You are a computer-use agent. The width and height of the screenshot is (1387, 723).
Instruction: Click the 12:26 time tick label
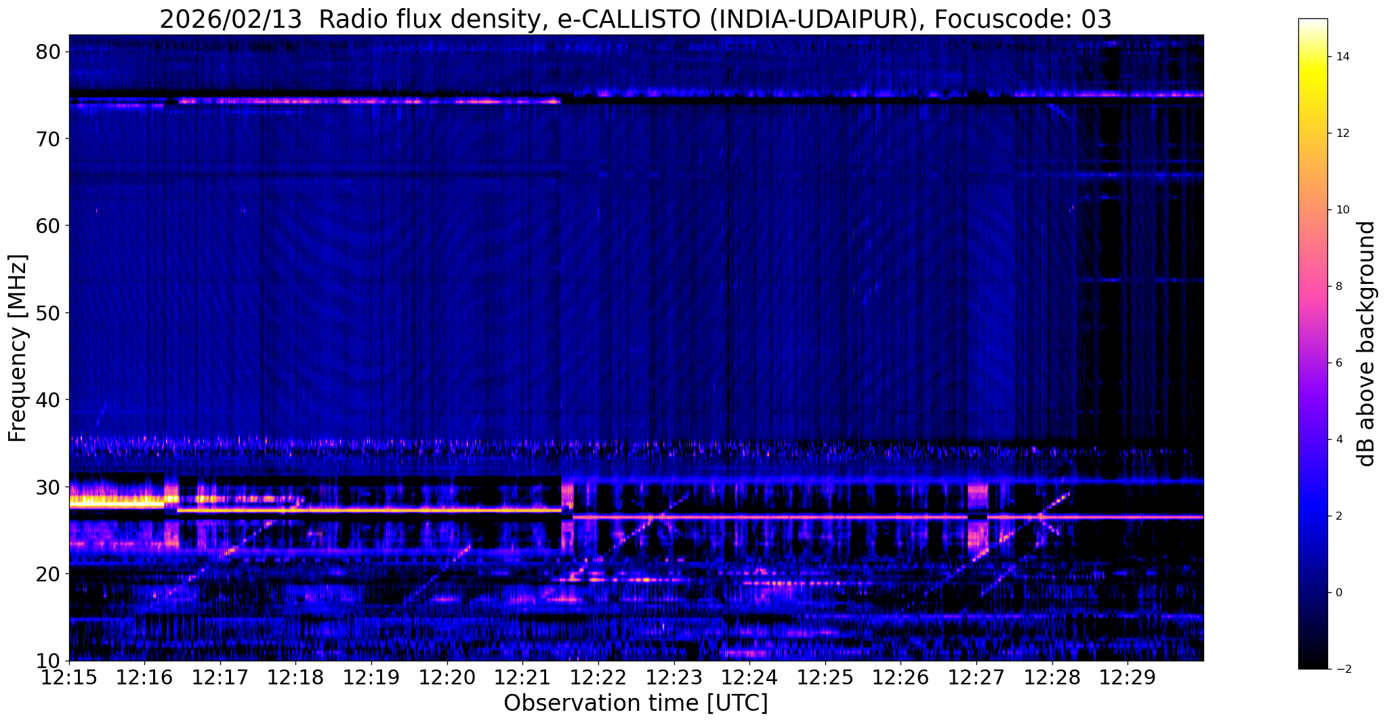(x=901, y=678)
